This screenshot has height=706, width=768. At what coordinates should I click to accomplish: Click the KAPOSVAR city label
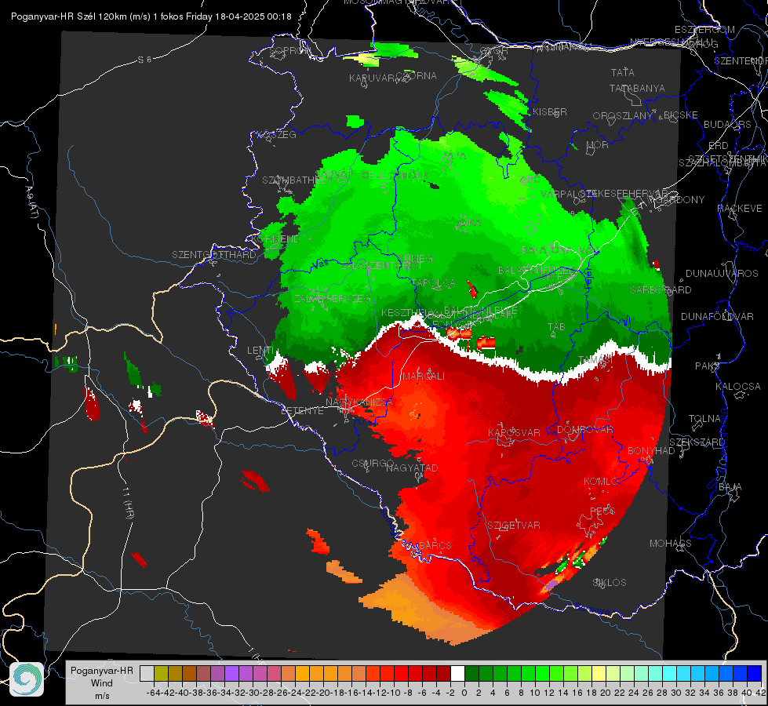(x=514, y=433)
